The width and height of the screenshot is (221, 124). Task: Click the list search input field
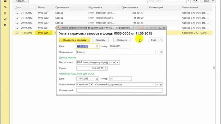[167, 1]
